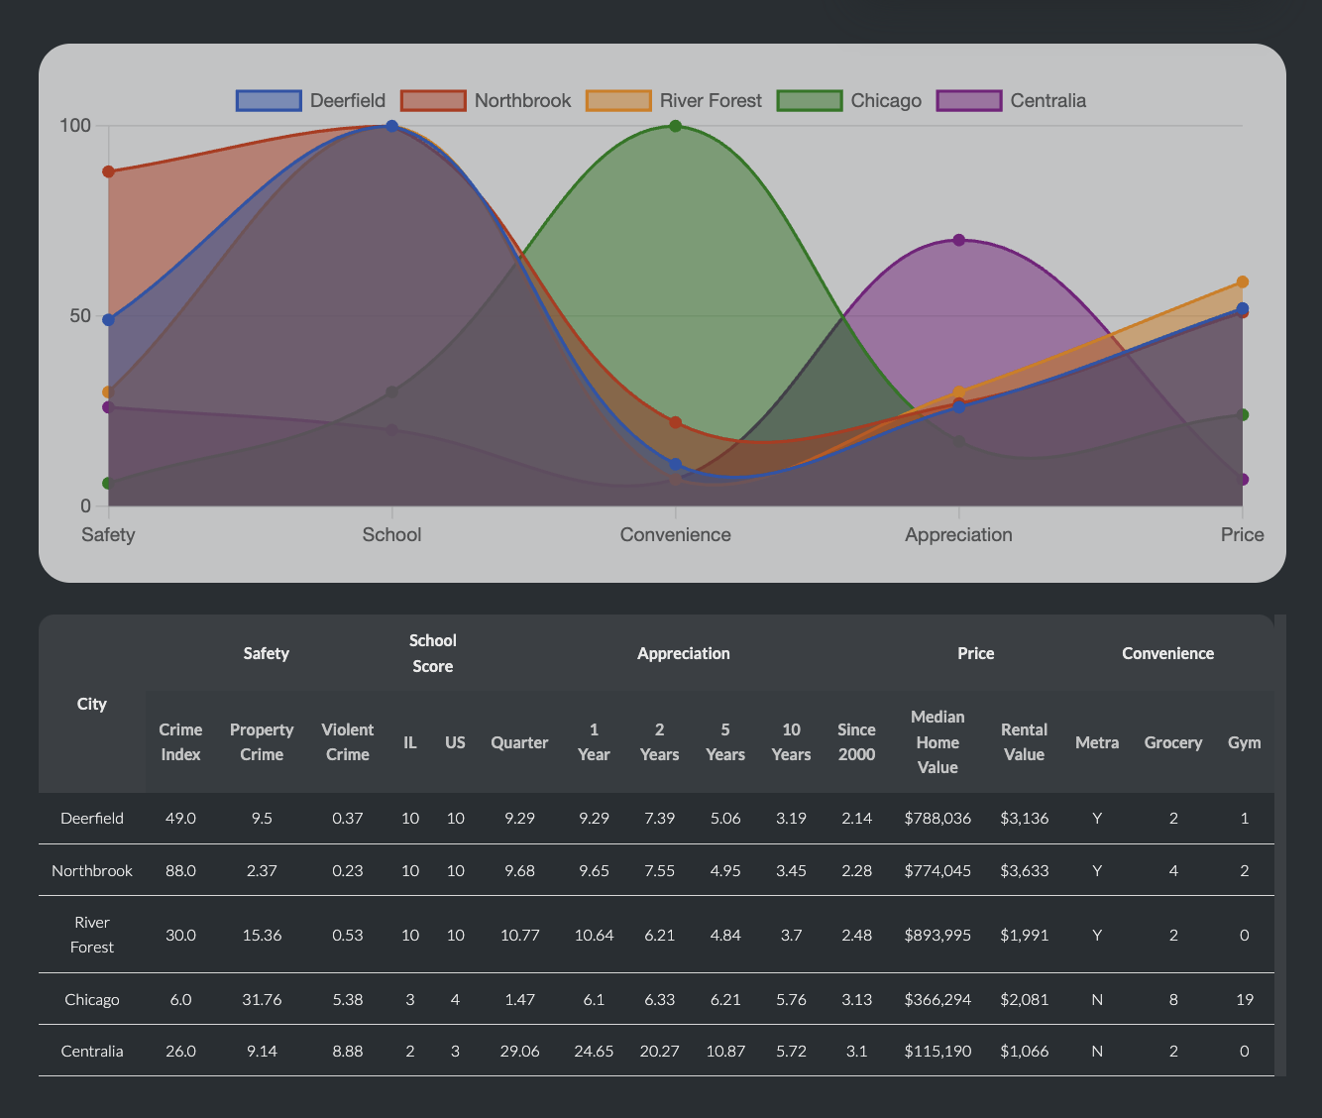Select Northbrook's Convenience data point
This screenshot has height=1118, width=1322.
(676, 422)
